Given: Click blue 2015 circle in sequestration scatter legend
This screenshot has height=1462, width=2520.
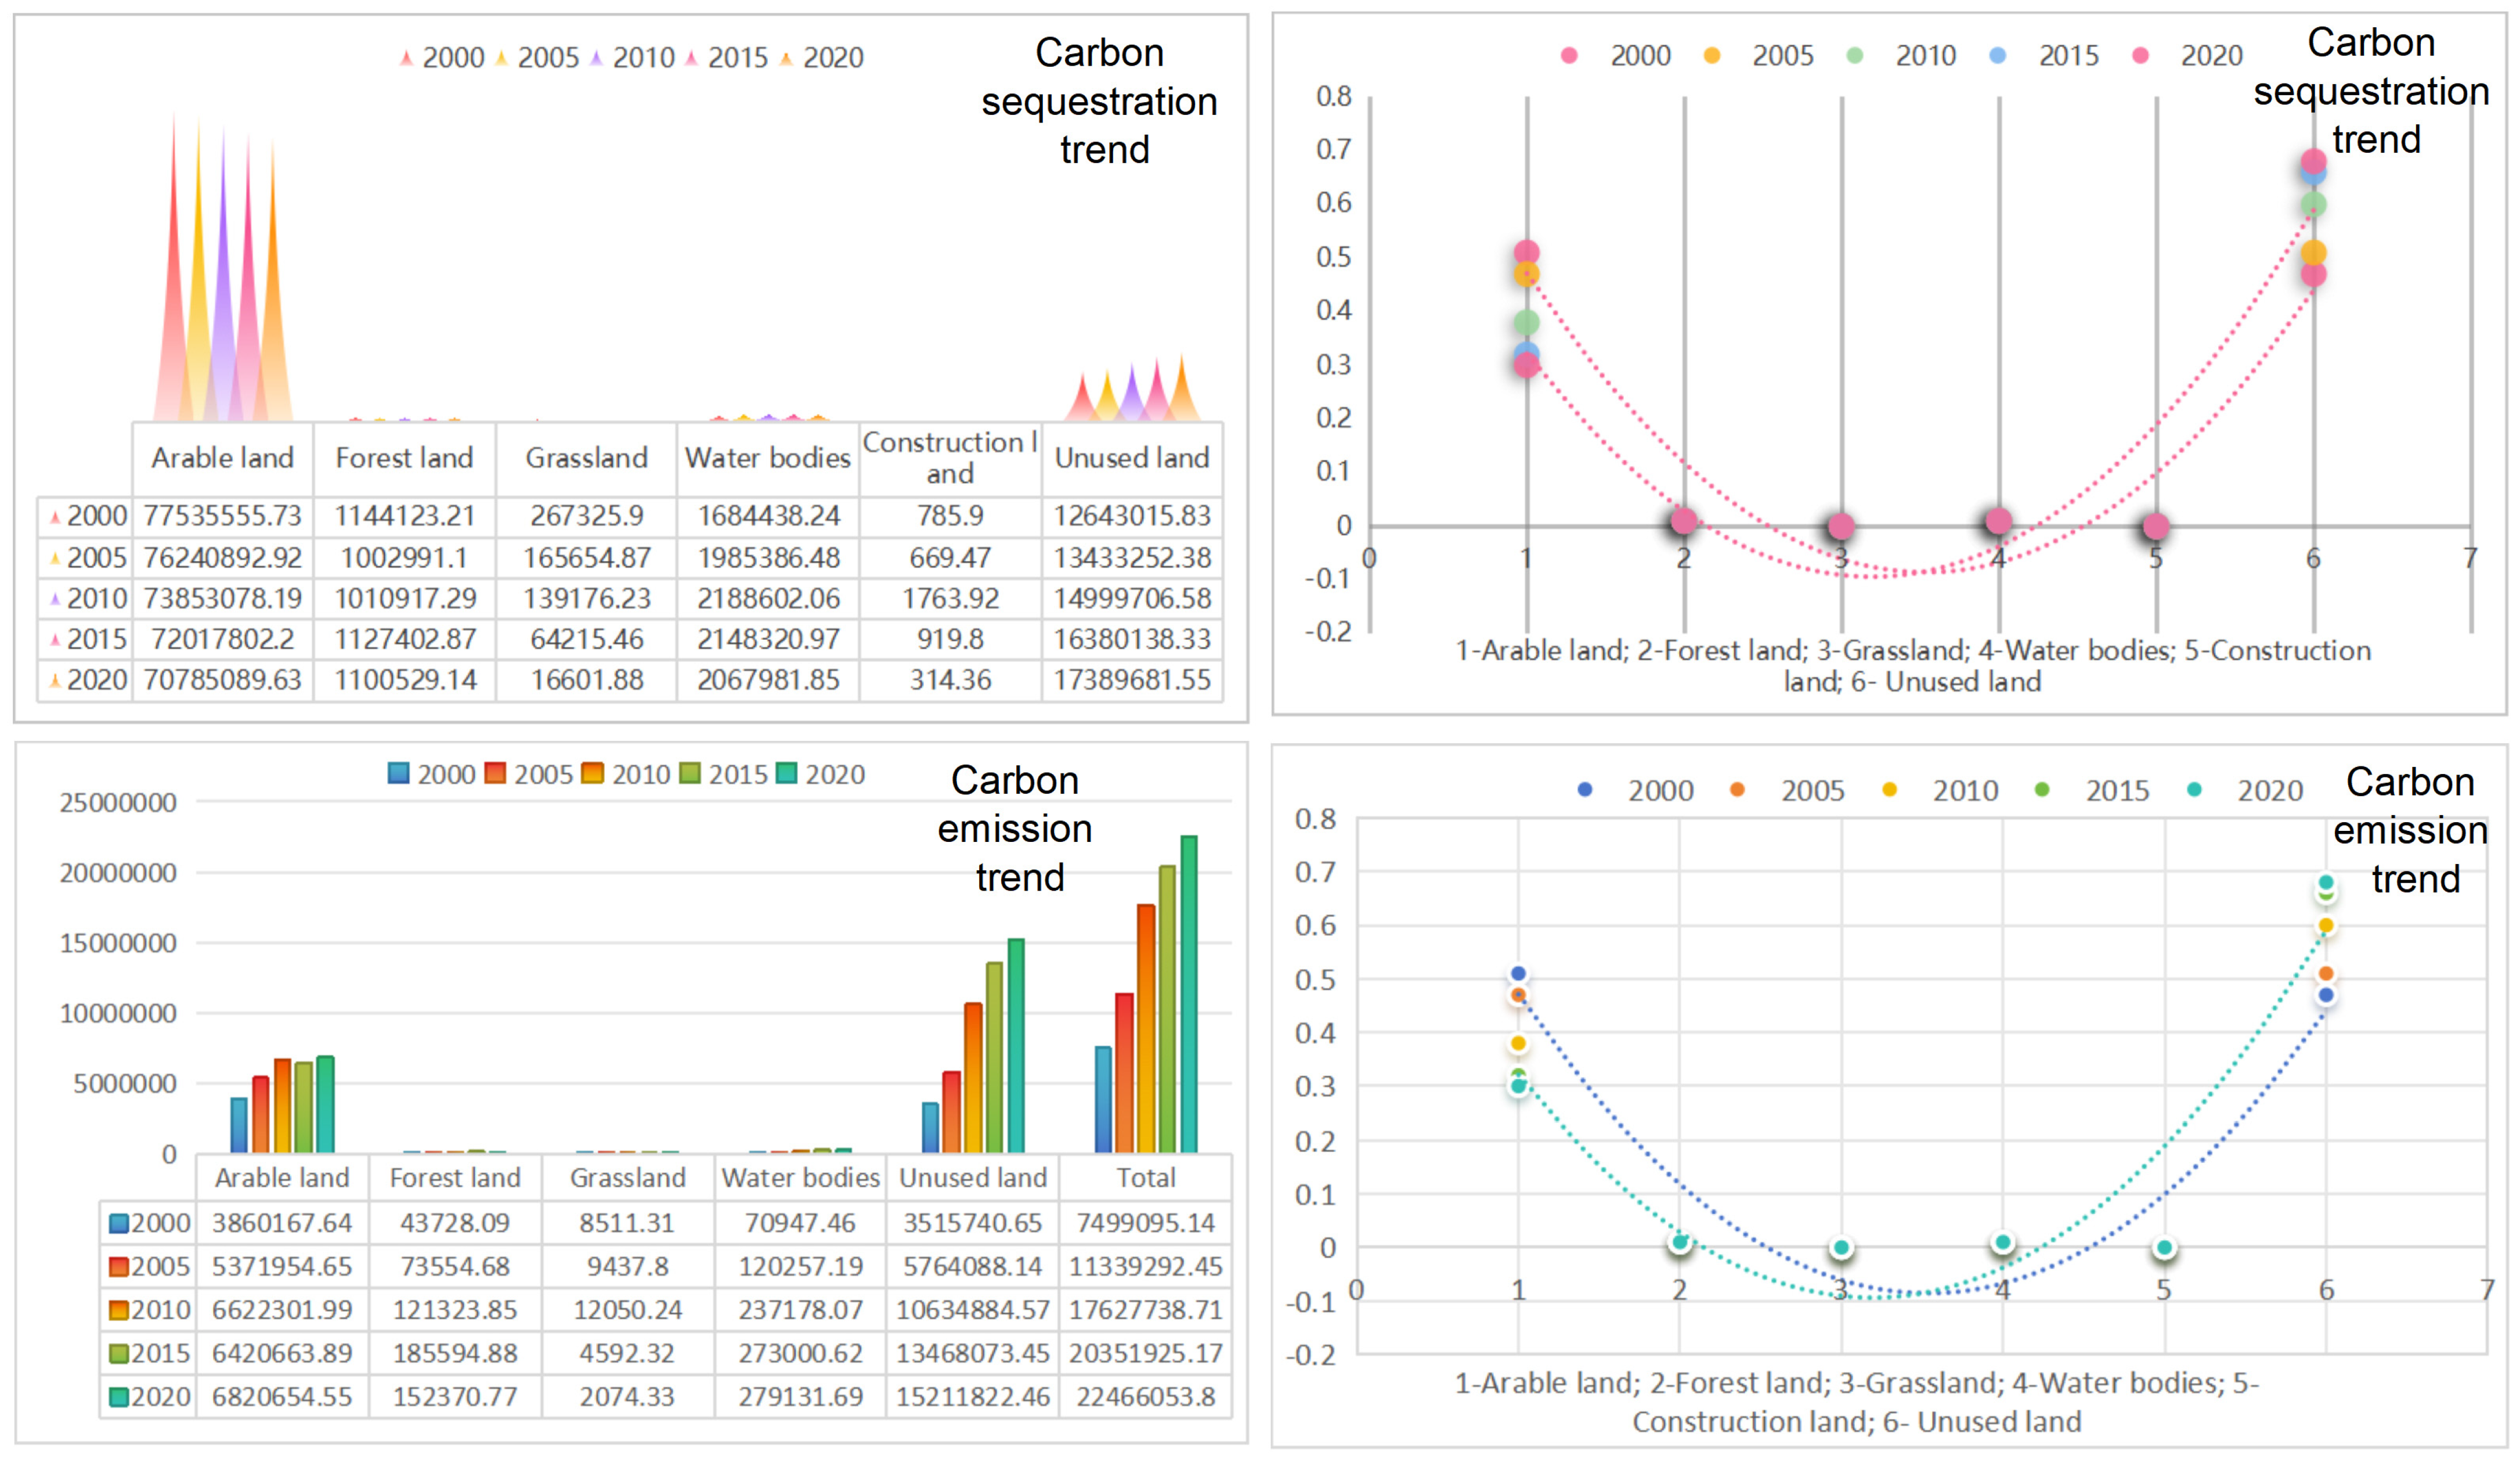Looking at the screenshot, I should pos(1997,56).
